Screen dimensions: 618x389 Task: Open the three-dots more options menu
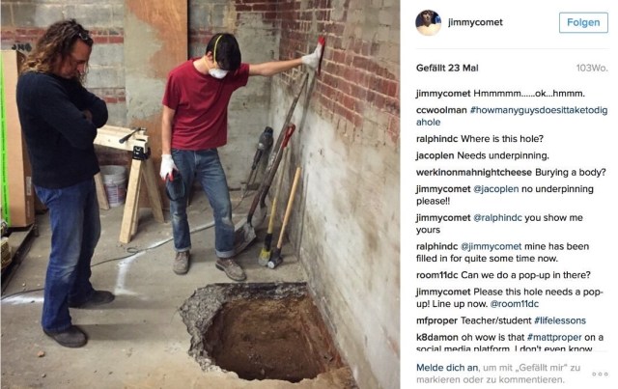pyautogui.click(x=600, y=374)
